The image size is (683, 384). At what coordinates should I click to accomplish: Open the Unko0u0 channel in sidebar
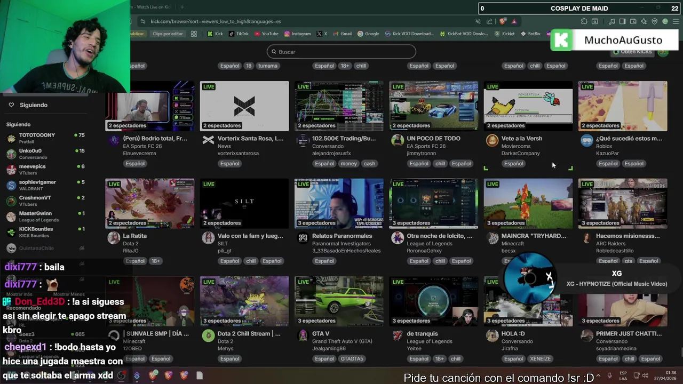(45, 154)
